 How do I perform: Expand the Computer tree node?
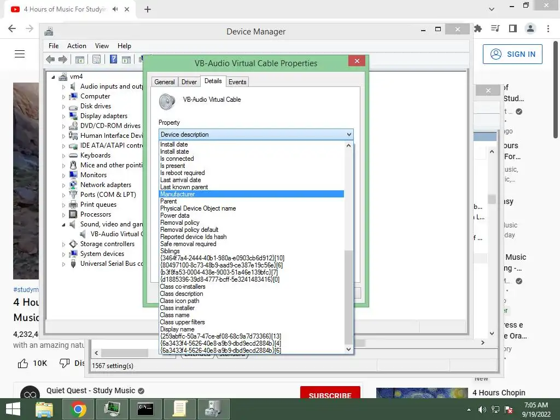63,97
